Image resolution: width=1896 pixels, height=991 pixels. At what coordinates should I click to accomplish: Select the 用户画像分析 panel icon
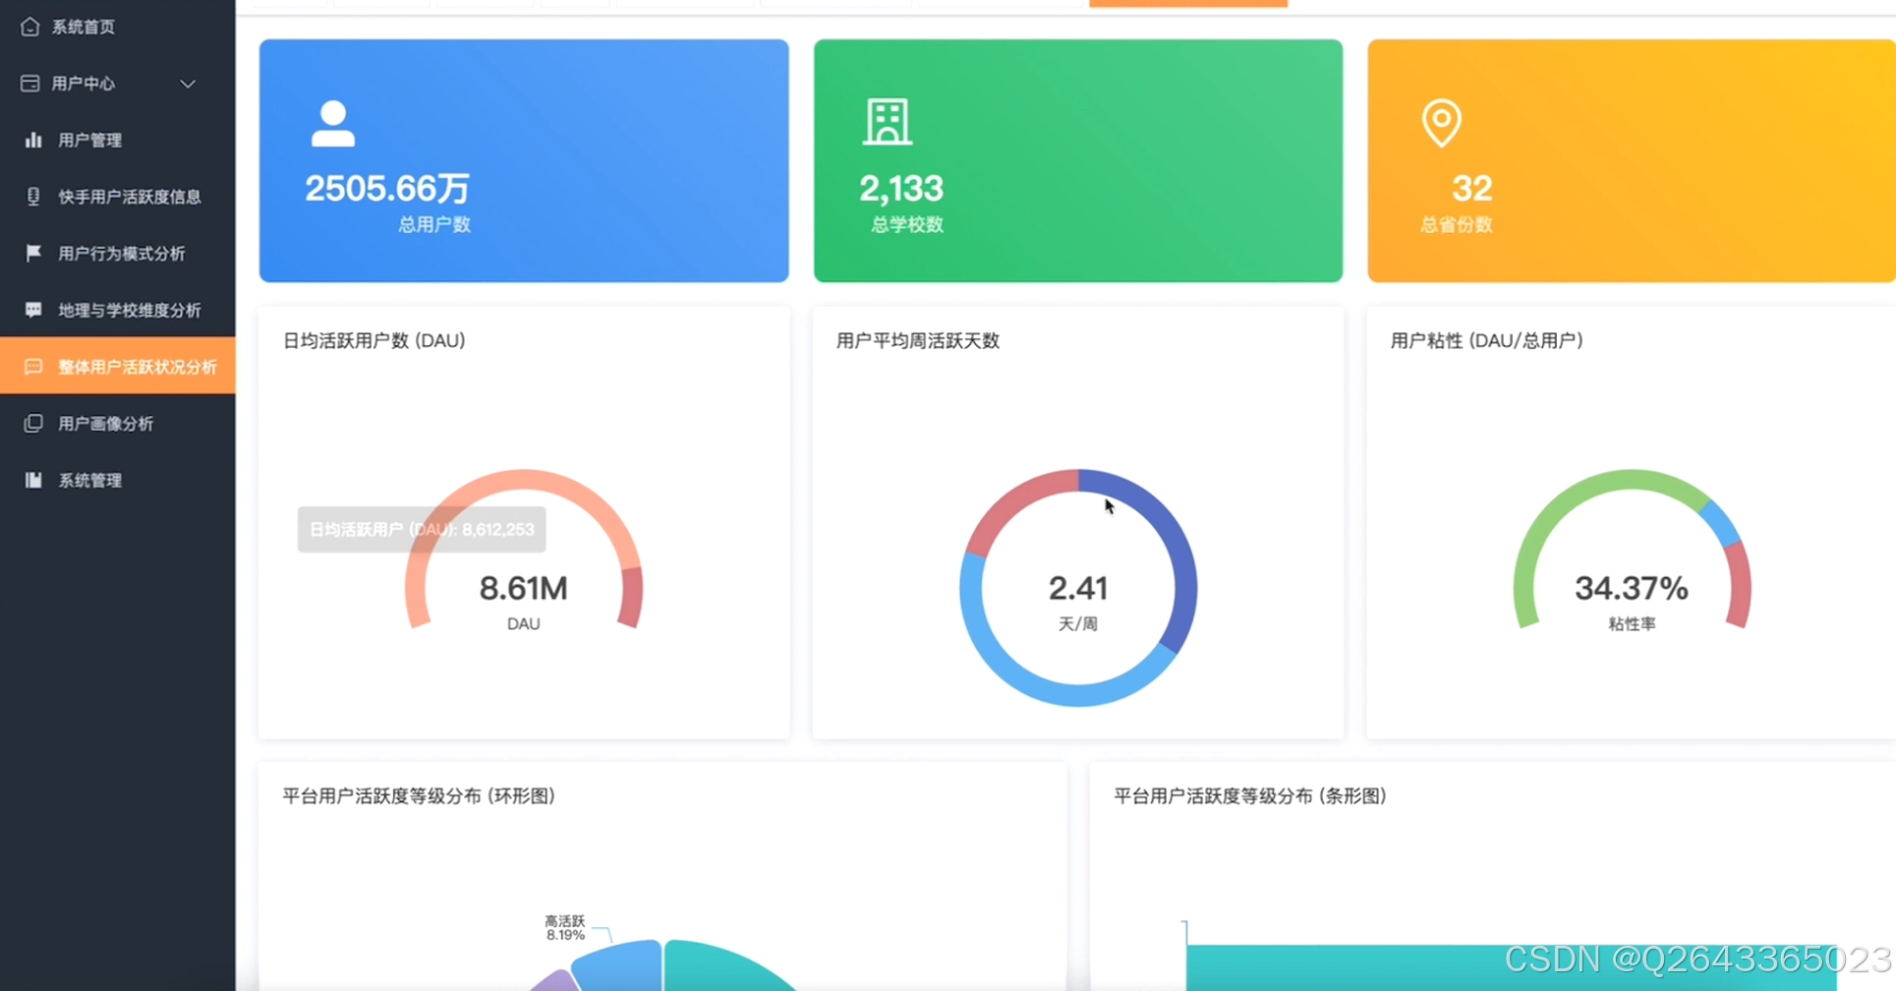pyautogui.click(x=32, y=423)
